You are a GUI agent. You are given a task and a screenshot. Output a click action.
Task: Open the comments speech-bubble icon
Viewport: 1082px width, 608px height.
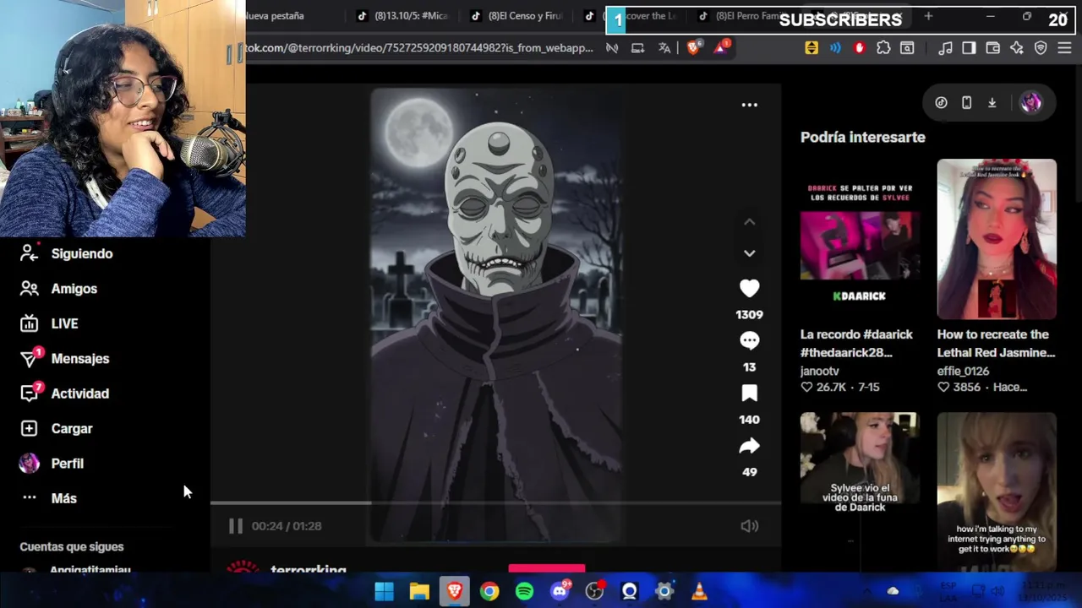[x=749, y=340]
